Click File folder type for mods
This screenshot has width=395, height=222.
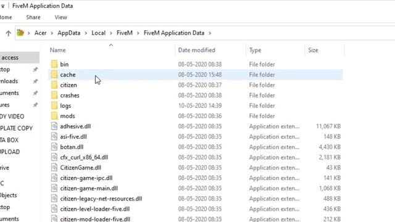point(262,116)
